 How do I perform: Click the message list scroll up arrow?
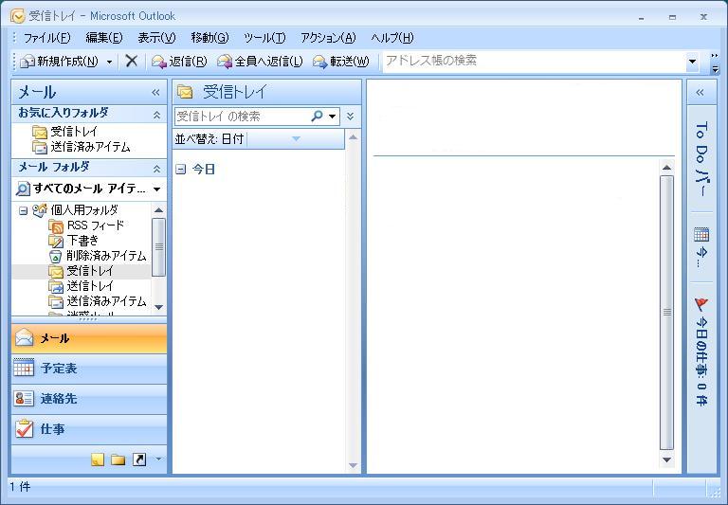[353, 137]
